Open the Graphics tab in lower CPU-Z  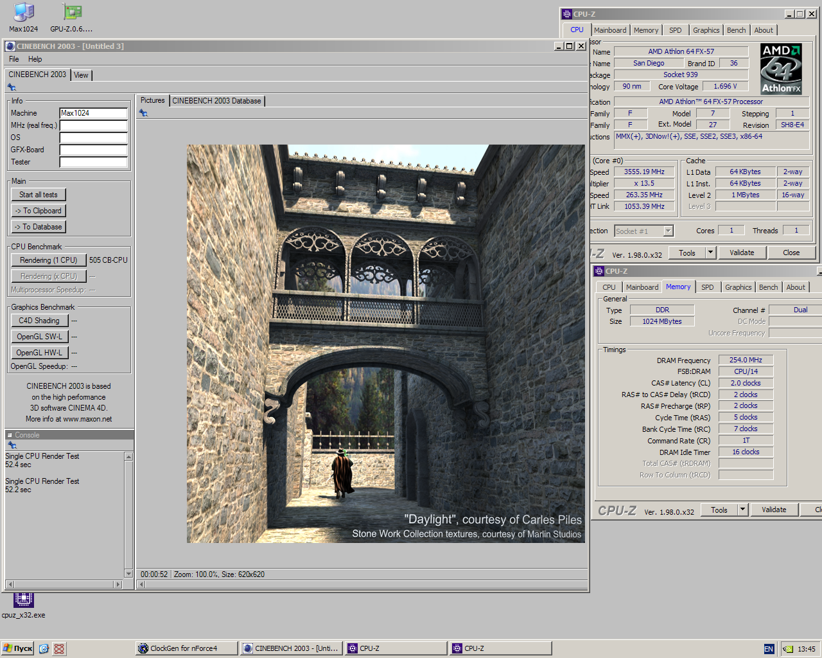pos(739,287)
